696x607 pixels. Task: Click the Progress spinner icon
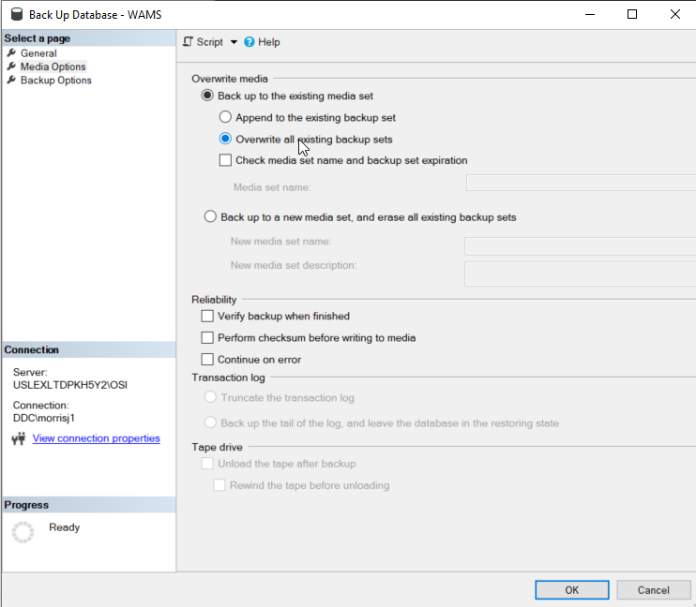point(23,532)
